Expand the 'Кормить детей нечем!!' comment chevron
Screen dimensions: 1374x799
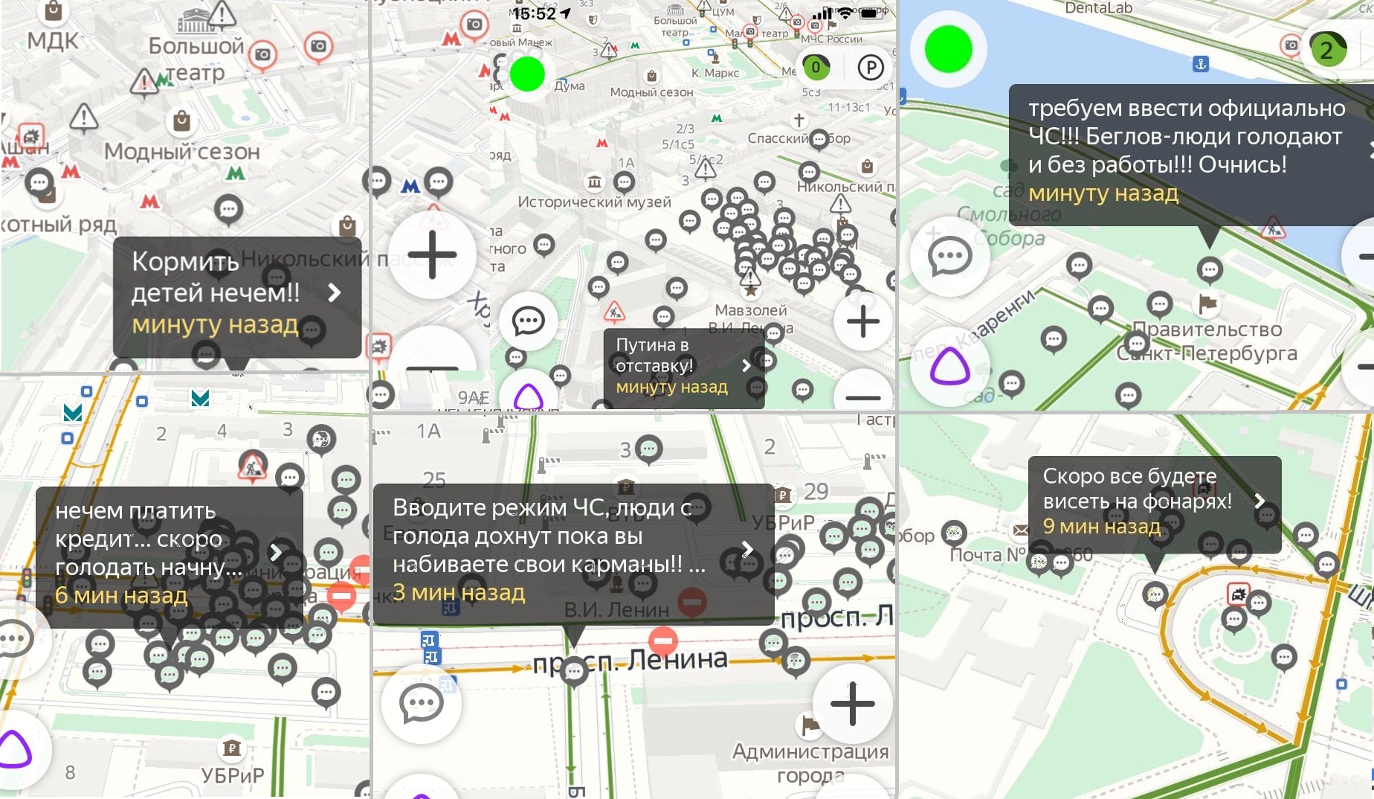(335, 293)
